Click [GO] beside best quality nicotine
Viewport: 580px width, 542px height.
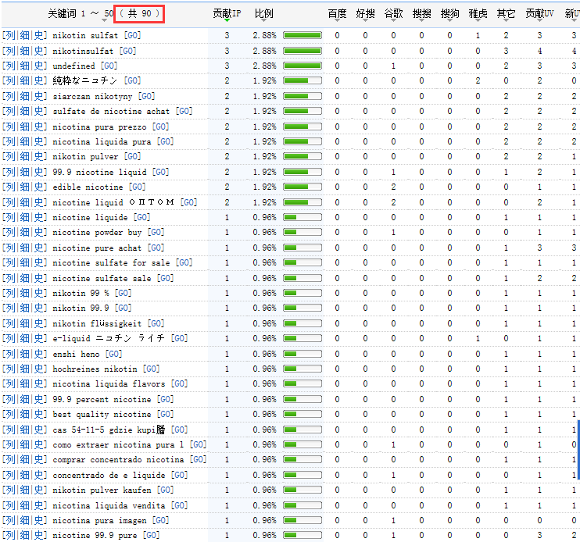pyautogui.click(x=165, y=415)
